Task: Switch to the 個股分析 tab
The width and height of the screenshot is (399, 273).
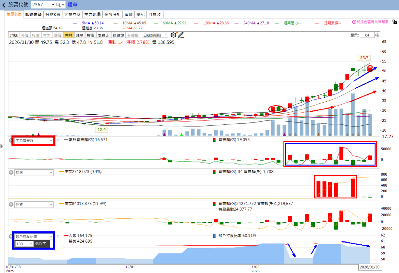Action: point(113,14)
